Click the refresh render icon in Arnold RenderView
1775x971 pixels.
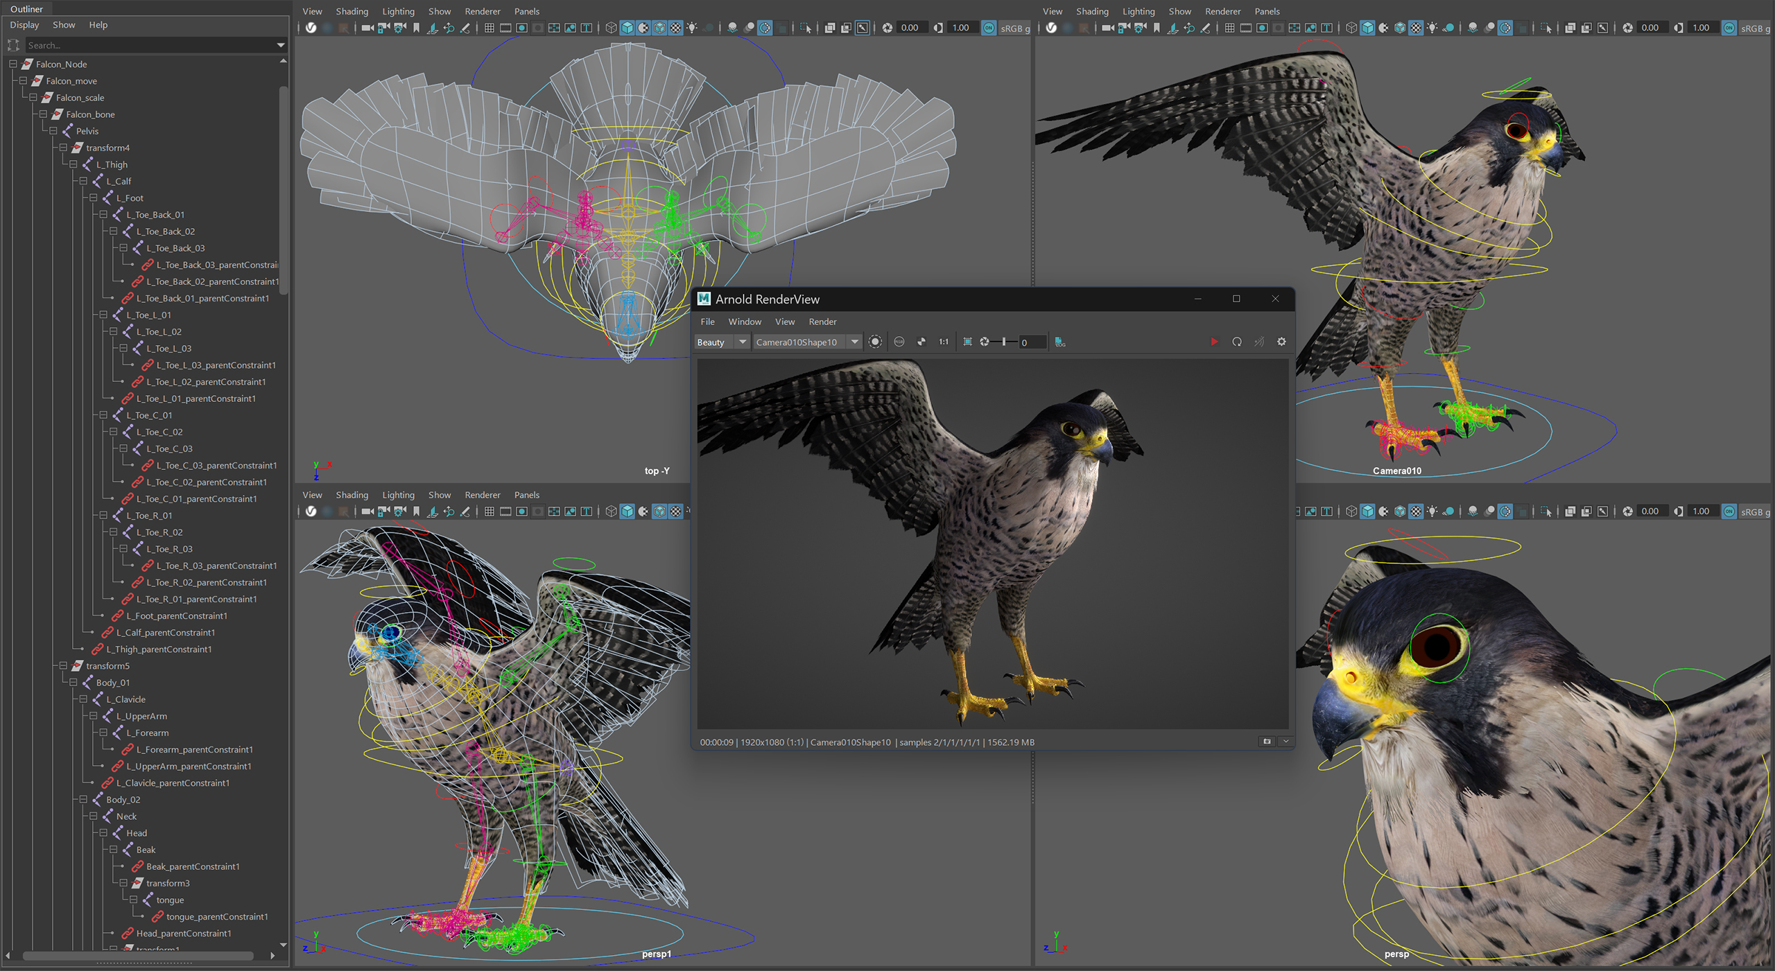1237,342
